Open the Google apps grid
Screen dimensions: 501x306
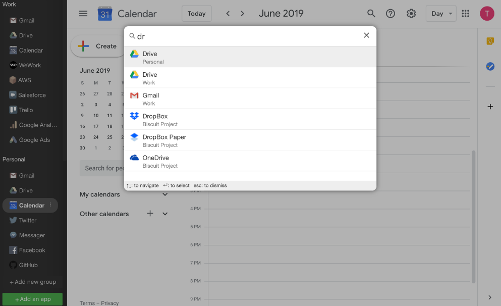(x=465, y=14)
